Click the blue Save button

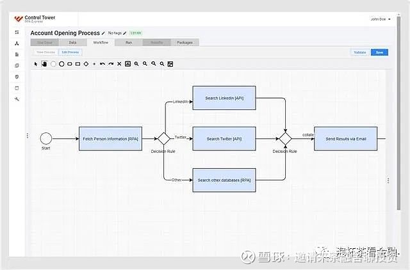(379, 52)
